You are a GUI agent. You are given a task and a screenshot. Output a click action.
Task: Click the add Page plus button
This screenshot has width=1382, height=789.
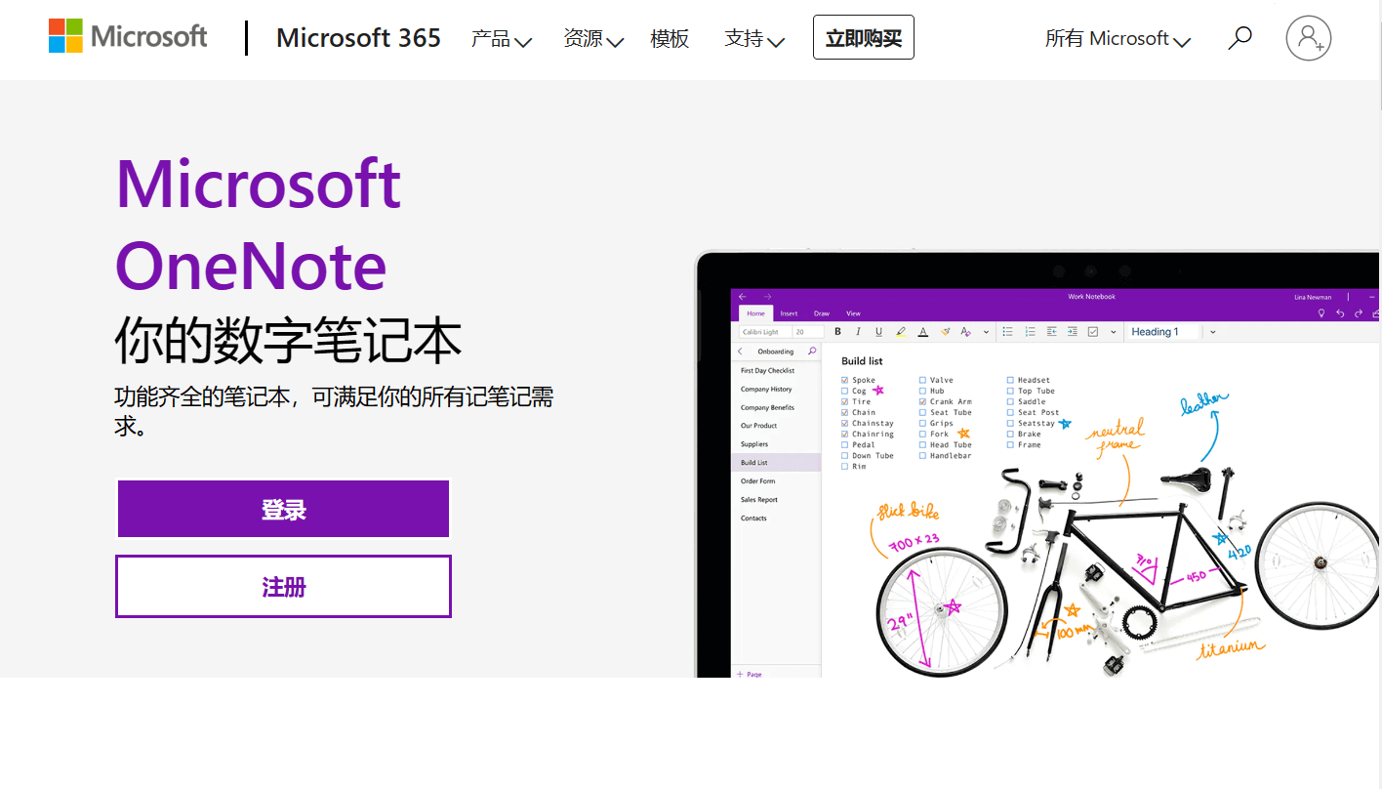pyautogui.click(x=750, y=674)
